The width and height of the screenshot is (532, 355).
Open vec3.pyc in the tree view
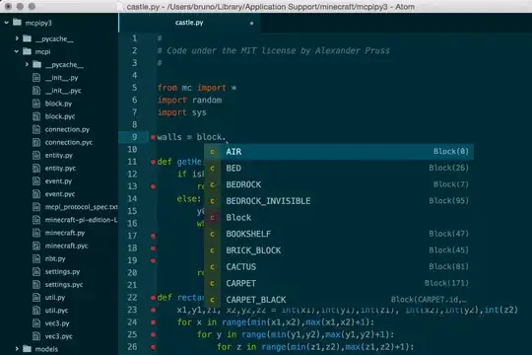click(x=59, y=336)
